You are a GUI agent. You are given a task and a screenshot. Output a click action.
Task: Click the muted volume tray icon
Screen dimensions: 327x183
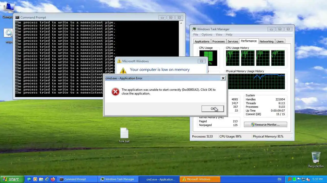pyautogui.click(x=308, y=179)
